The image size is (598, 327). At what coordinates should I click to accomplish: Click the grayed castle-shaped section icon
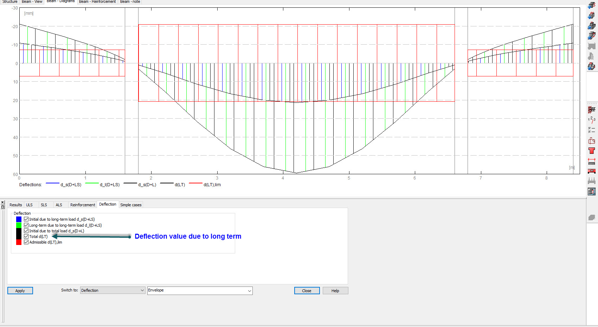pyautogui.click(x=592, y=46)
